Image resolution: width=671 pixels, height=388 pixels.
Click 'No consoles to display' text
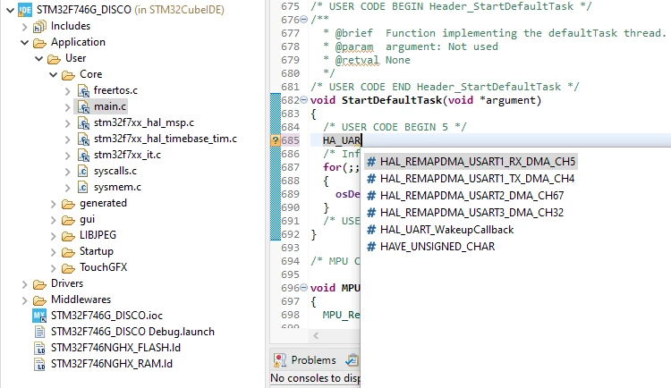316,378
